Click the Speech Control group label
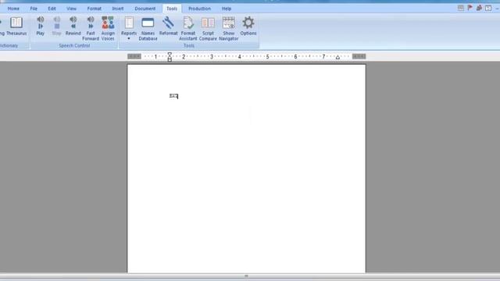This screenshot has width=500, height=281. tap(74, 46)
